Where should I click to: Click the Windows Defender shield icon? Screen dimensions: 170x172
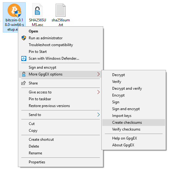point(24,58)
